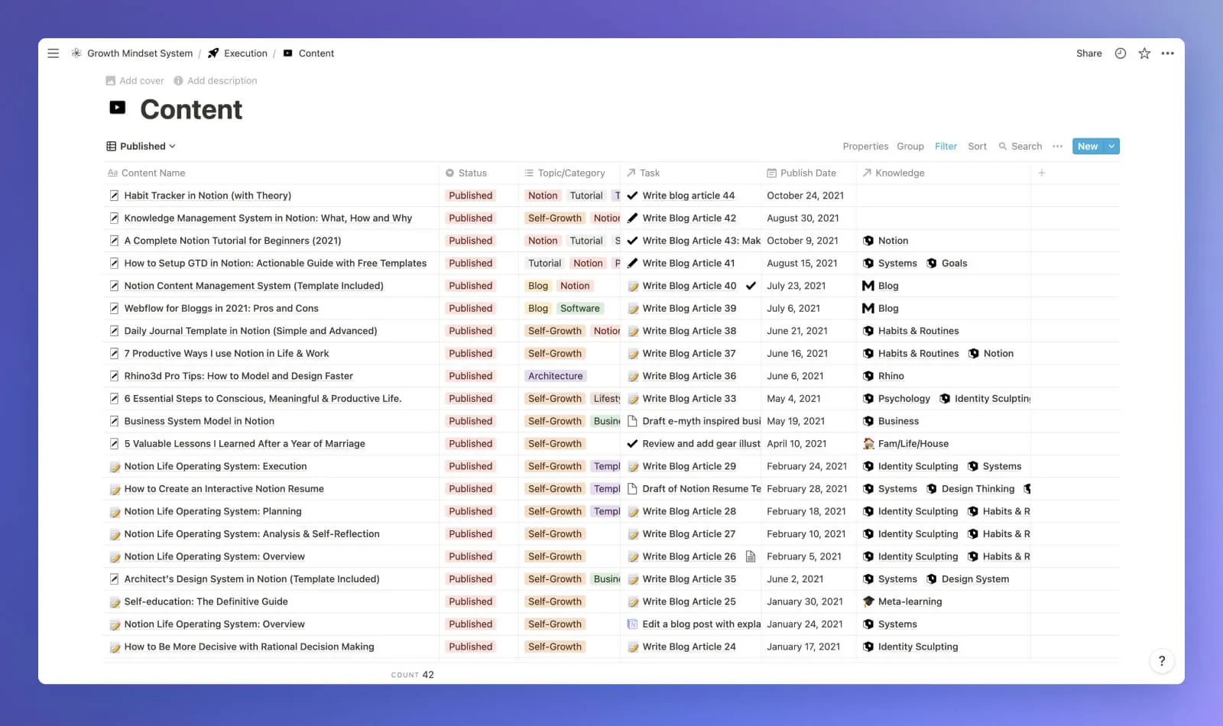Open the Status column header menu
The height and width of the screenshot is (726, 1223).
(467, 173)
